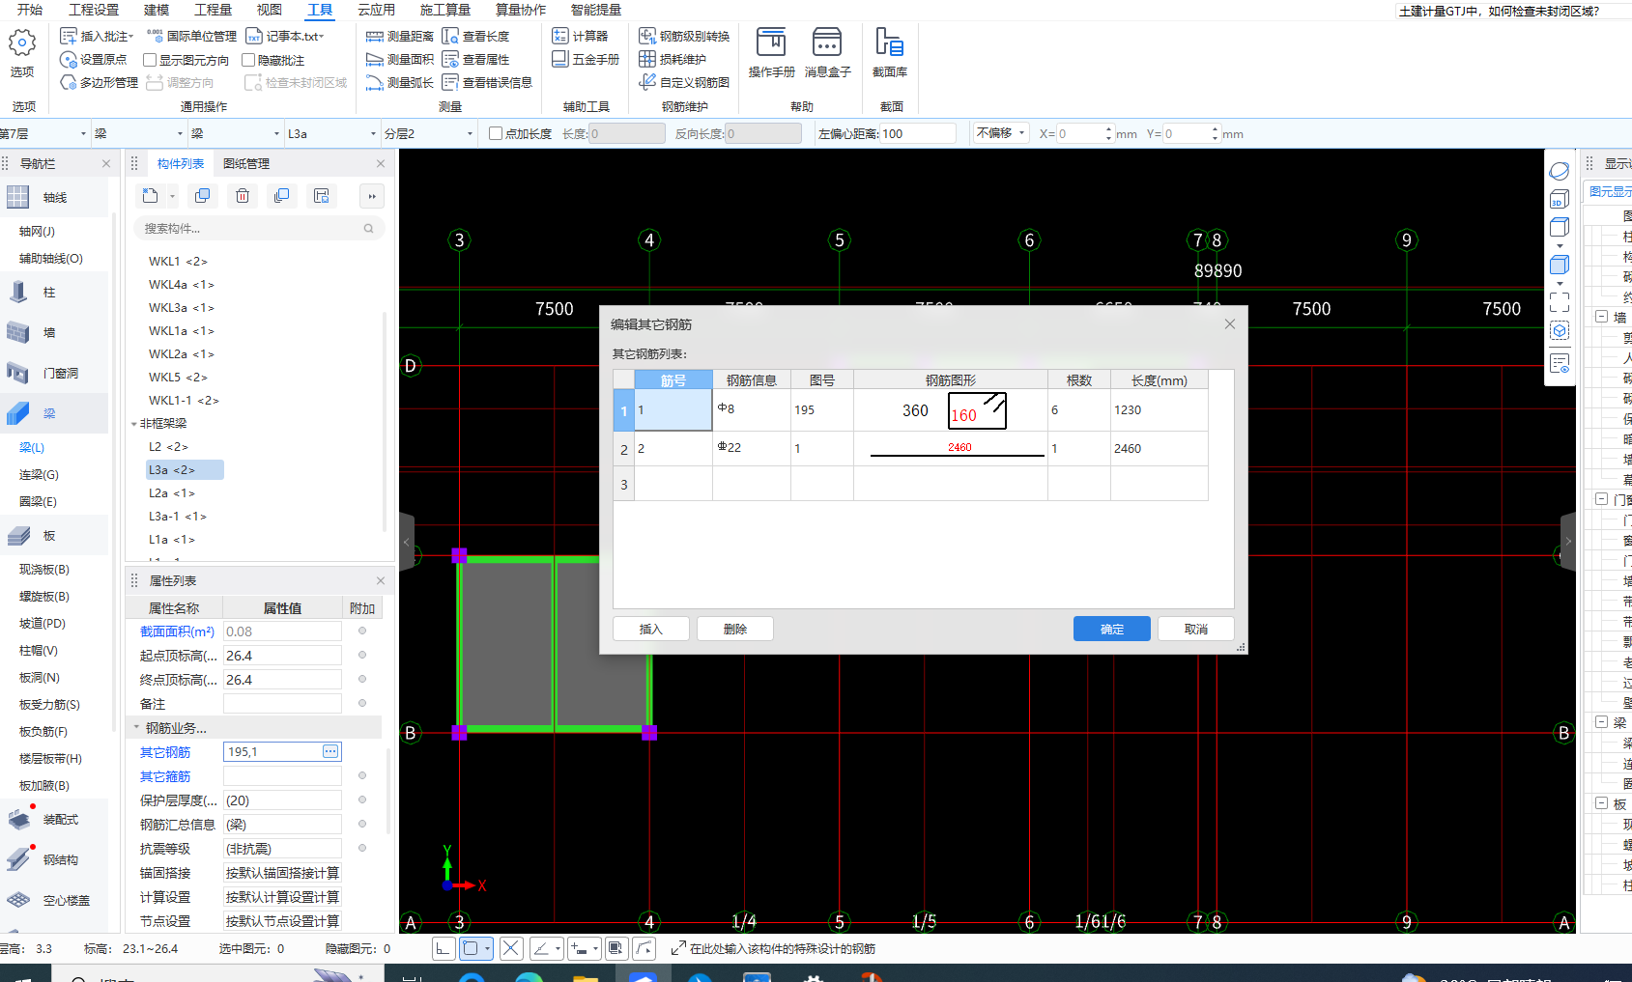Open 损耗维护 tool
Image resolution: width=1632 pixels, height=982 pixels.
pos(673,60)
